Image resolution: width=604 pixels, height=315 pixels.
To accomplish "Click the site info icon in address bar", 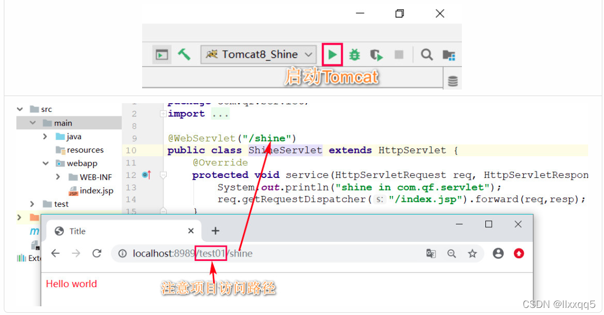I will coord(122,253).
